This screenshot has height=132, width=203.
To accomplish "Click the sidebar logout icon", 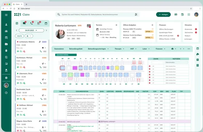I will 6,93.
